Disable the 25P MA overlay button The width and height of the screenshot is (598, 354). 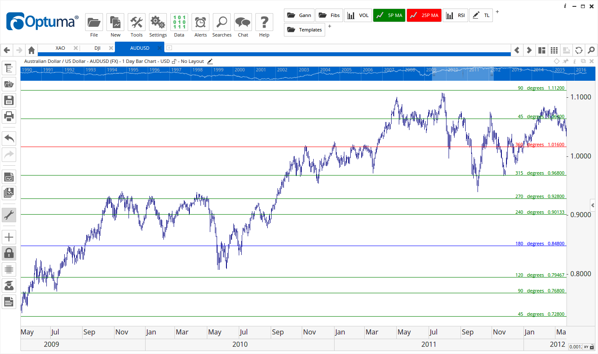[423, 15]
